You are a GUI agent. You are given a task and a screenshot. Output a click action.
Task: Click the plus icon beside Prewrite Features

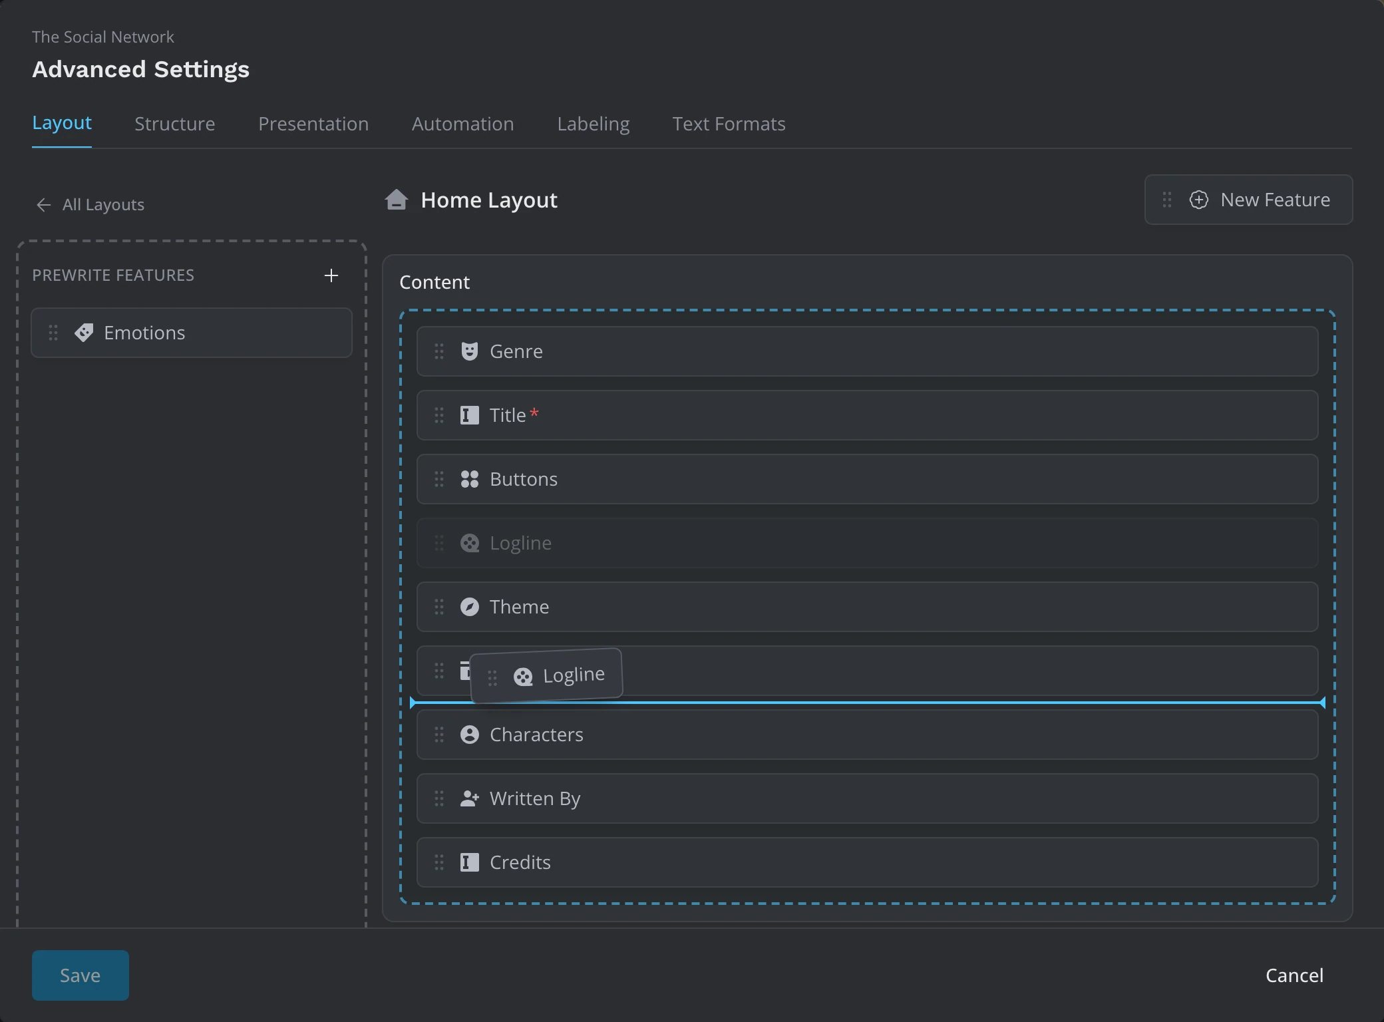331,275
